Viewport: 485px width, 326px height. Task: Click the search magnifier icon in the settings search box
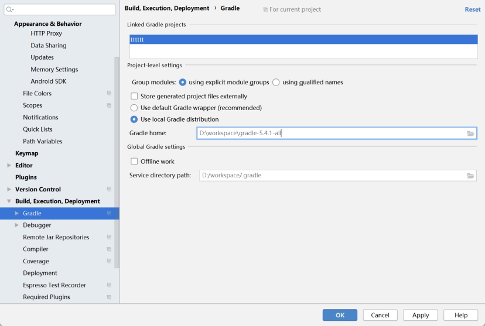click(x=10, y=10)
